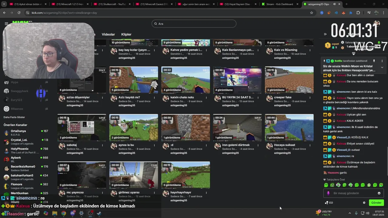Image resolution: width=388 pixels, height=218 pixels.
Task: Click the system tray volume speaker icon
Action: pyautogui.click(x=367, y=213)
